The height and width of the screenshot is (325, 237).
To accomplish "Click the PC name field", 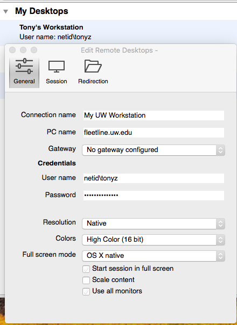I will point(154,133).
